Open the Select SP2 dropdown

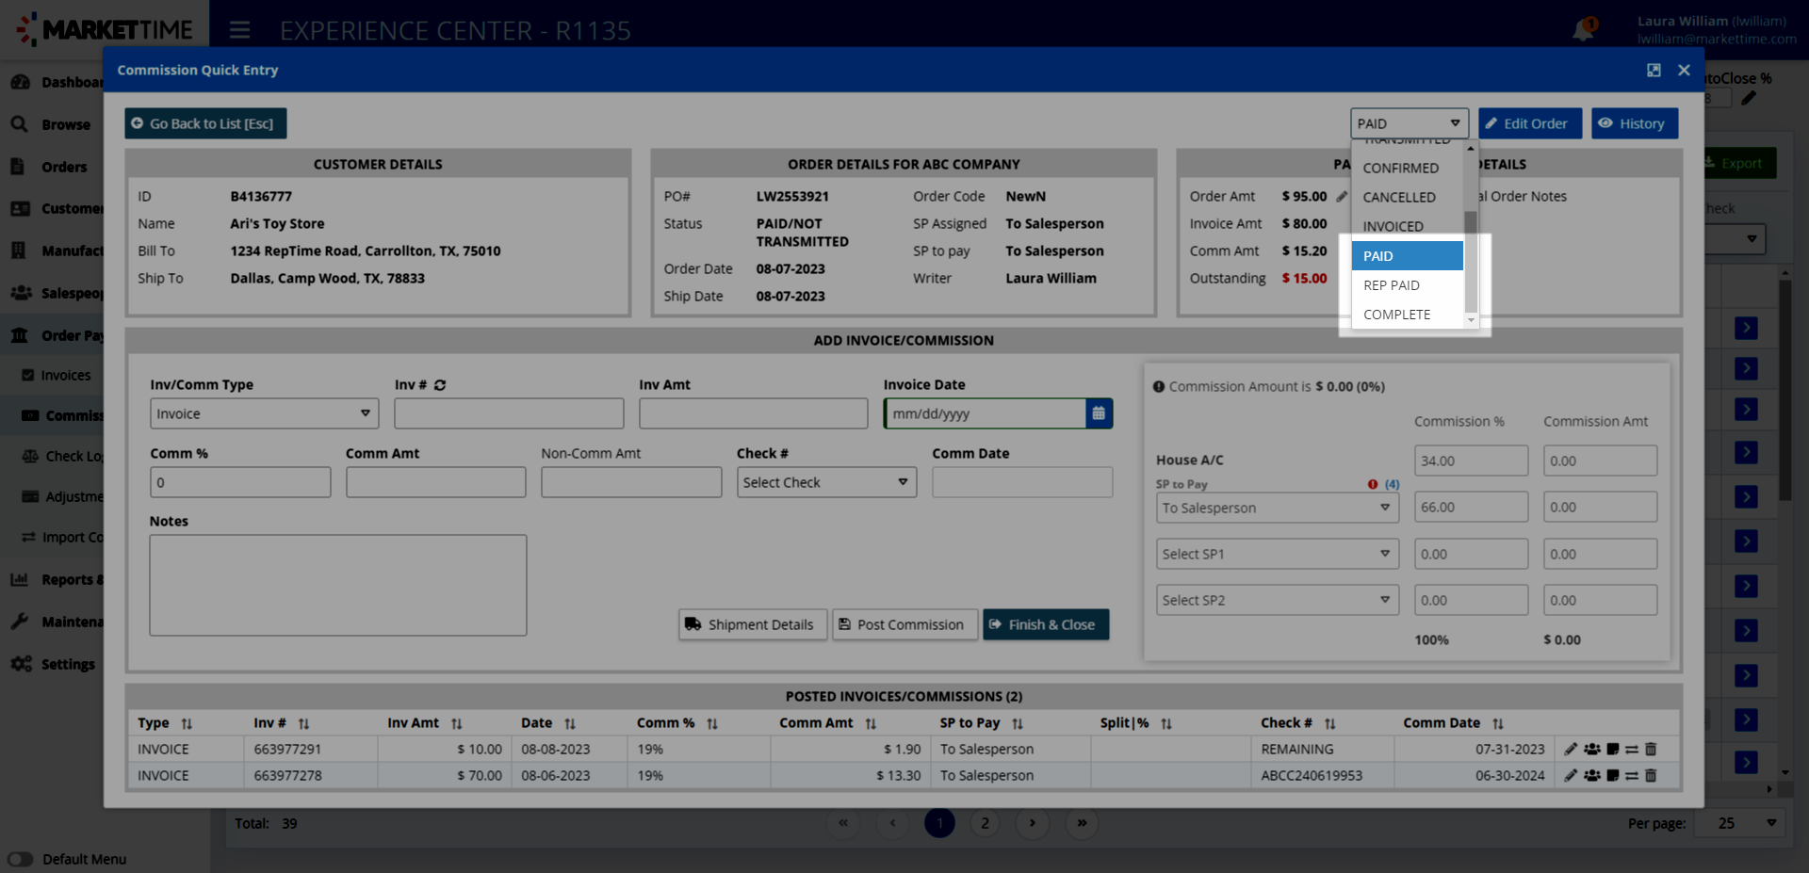point(1277,600)
